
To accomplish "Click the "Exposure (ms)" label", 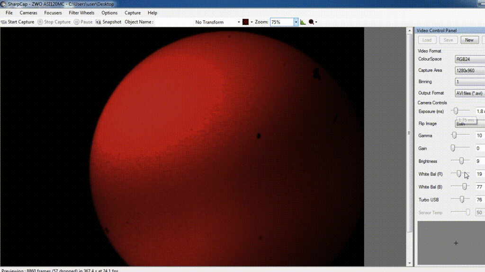I will (x=431, y=111).
